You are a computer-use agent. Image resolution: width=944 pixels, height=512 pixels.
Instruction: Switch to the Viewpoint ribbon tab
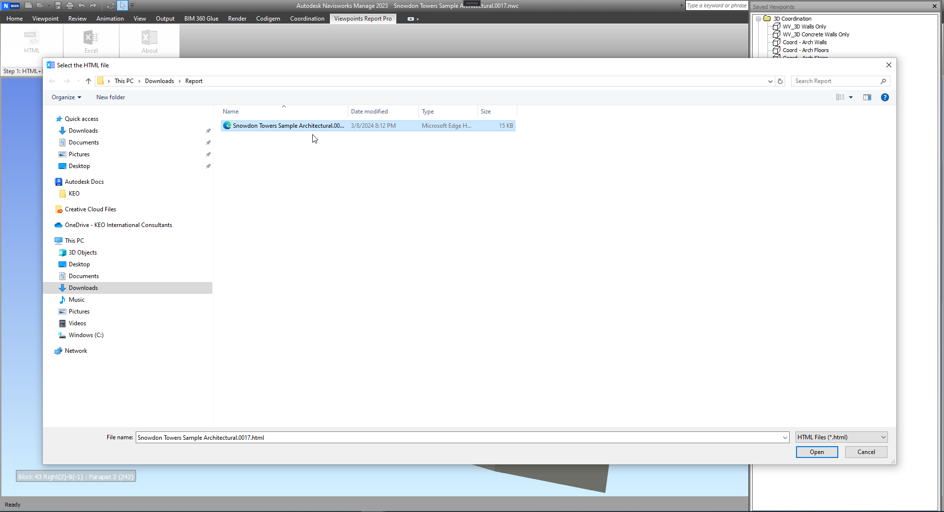pyautogui.click(x=45, y=19)
